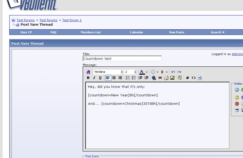Open the New Posts link
The width and height of the screenshot is (243, 158).
pos(176,32)
